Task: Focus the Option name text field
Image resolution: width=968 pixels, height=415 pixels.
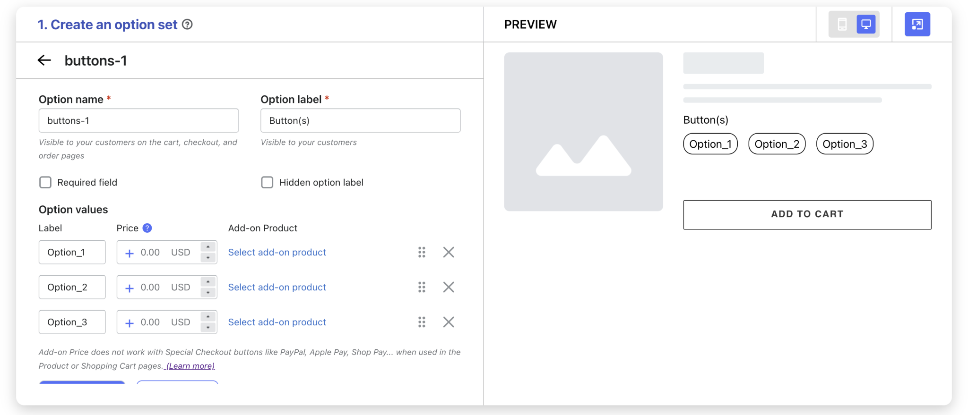Action: (x=138, y=121)
